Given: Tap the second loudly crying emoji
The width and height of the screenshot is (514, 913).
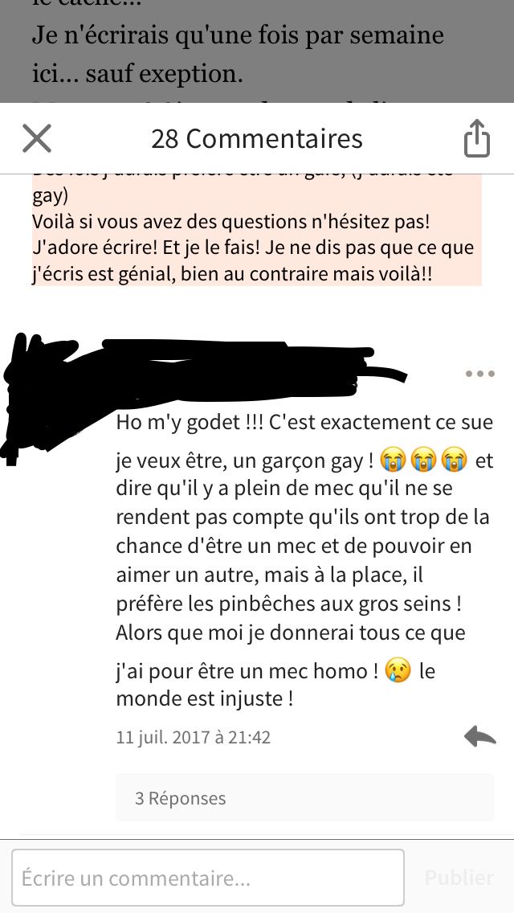Looking at the screenshot, I should point(423,461).
